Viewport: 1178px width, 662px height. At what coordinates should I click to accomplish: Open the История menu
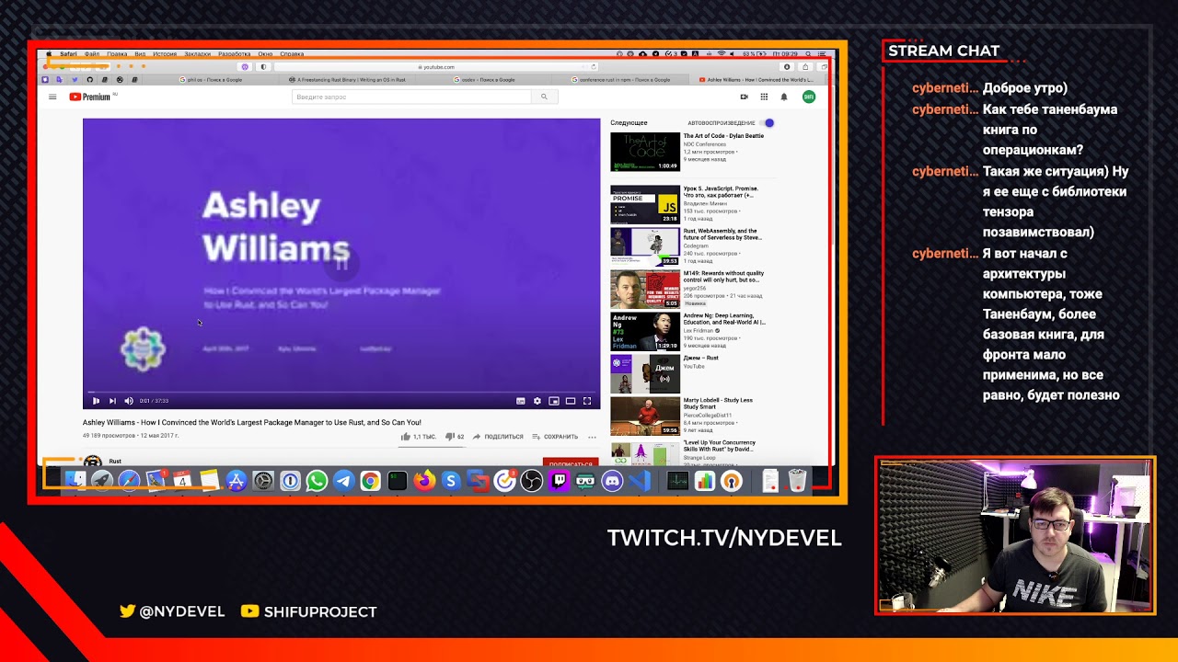click(x=165, y=54)
